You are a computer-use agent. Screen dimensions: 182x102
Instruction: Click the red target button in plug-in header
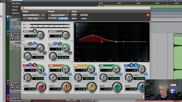click(148, 15)
